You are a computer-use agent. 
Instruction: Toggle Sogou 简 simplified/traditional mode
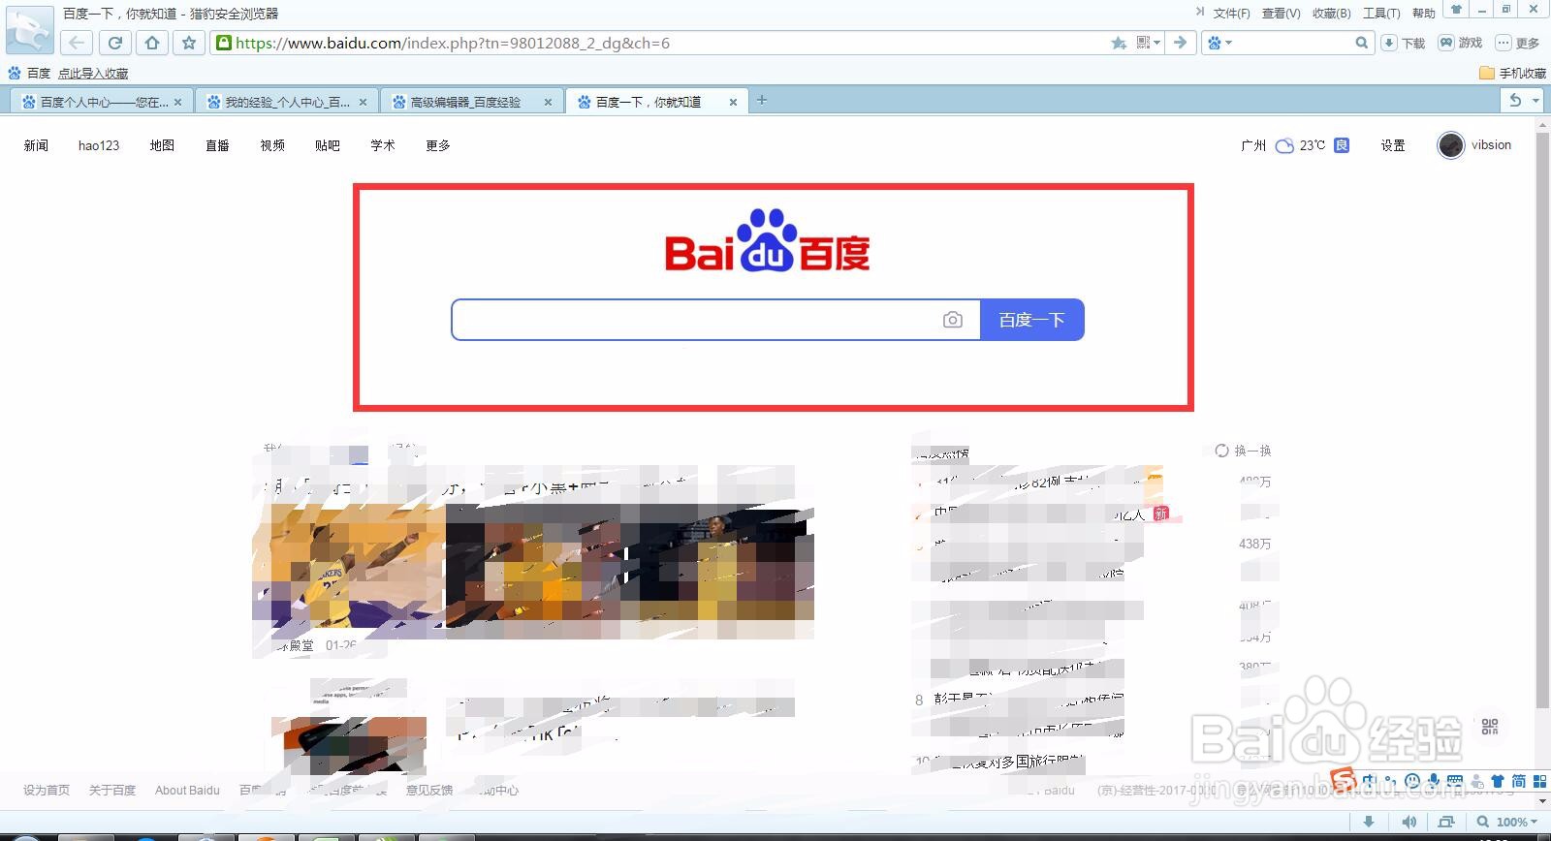coord(1518,781)
